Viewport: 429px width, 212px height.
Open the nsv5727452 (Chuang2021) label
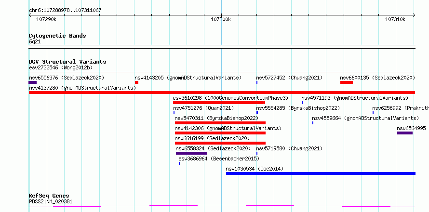point(290,78)
